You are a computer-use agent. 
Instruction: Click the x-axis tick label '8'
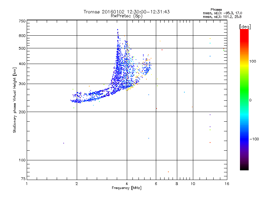coord(177,184)
